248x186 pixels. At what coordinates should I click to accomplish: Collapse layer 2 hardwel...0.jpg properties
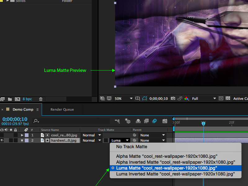pos(22,140)
